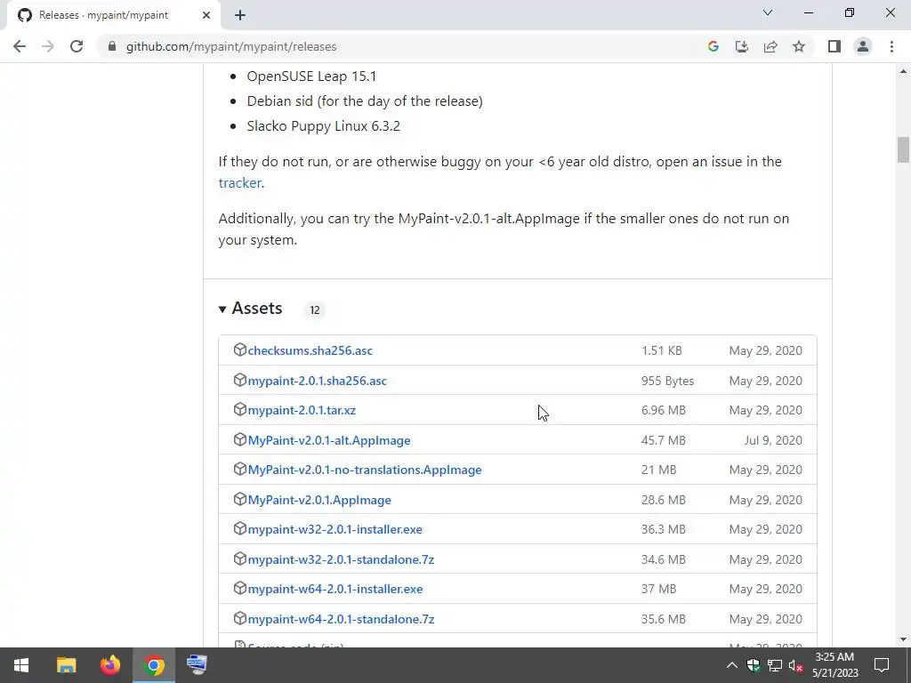Open Firefox from the taskbar

(109, 665)
